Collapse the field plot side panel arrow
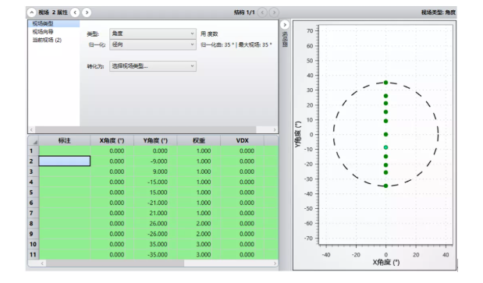Viewport: 483px width, 283px height. (x=285, y=25)
